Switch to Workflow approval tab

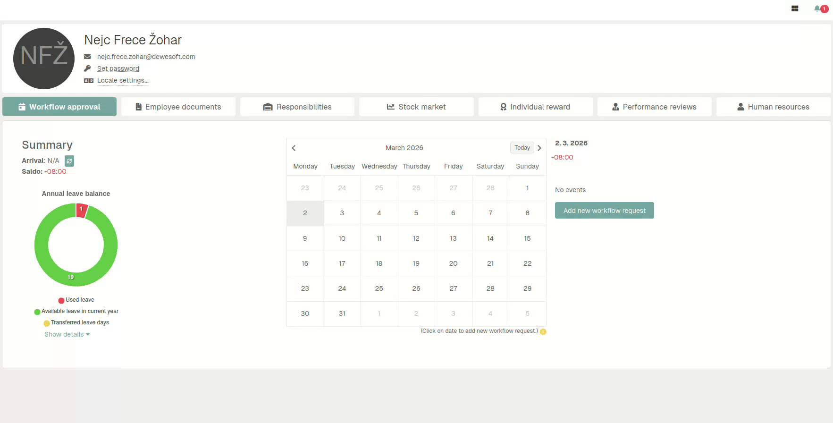59,107
